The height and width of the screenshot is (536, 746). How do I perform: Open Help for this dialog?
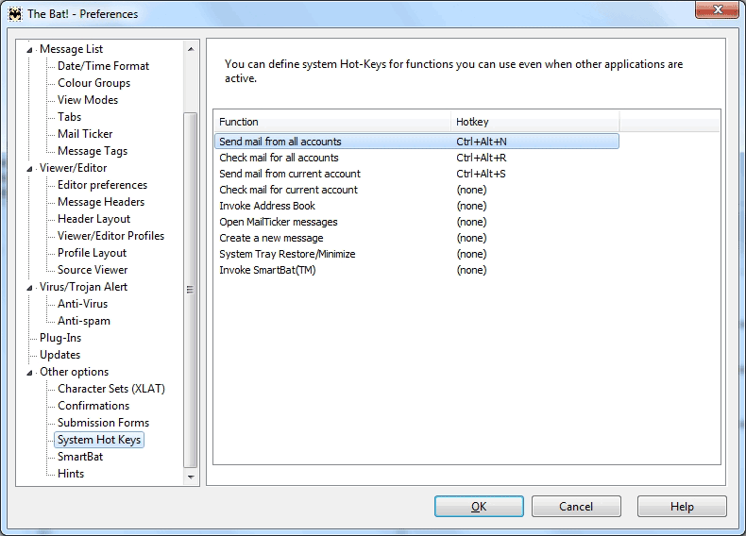point(682,507)
